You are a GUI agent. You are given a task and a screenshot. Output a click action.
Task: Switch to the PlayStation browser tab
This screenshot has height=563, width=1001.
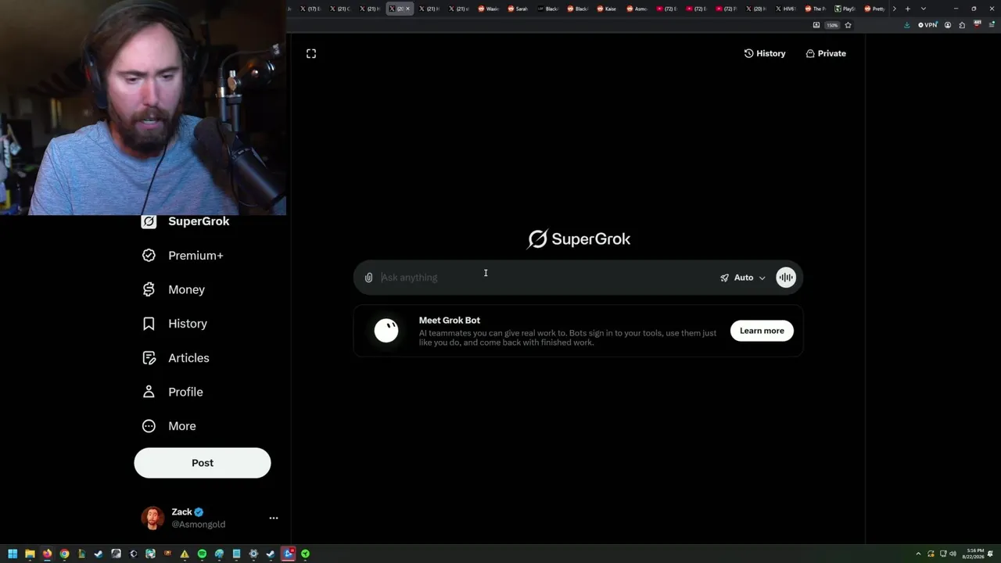[x=845, y=9]
